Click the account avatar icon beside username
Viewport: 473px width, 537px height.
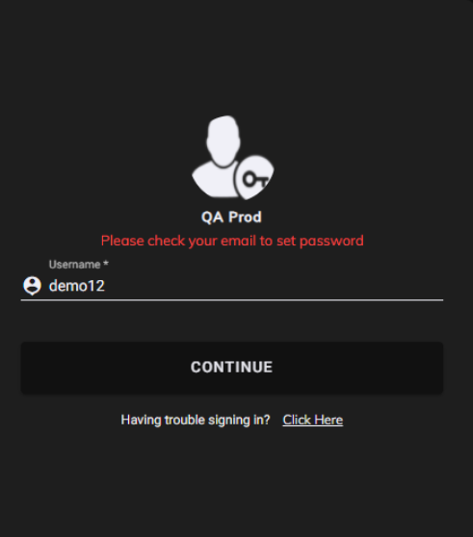[32, 285]
